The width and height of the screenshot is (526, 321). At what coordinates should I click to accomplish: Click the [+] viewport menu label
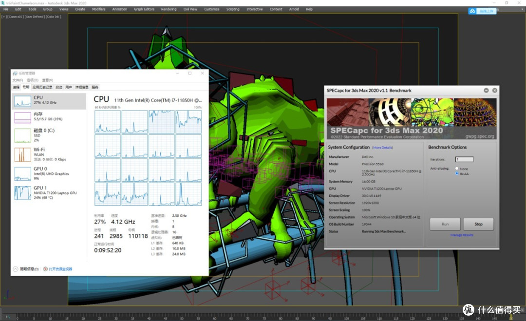coord(4,17)
